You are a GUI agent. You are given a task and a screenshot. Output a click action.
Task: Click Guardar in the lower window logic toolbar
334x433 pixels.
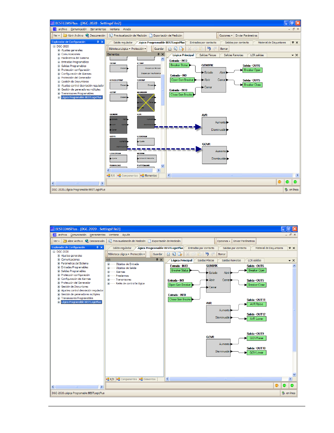pyautogui.click(x=158, y=254)
